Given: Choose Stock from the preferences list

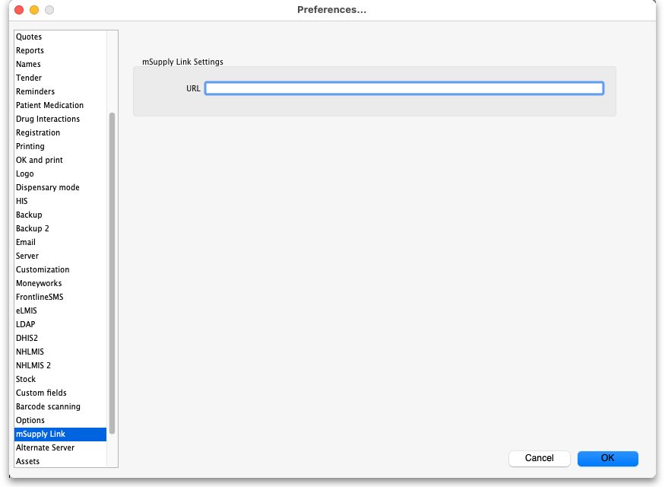Looking at the screenshot, I should click(x=26, y=379).
